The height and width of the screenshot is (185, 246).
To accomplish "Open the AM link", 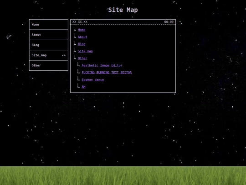I will pyautogui.click(x=83, y=87).
